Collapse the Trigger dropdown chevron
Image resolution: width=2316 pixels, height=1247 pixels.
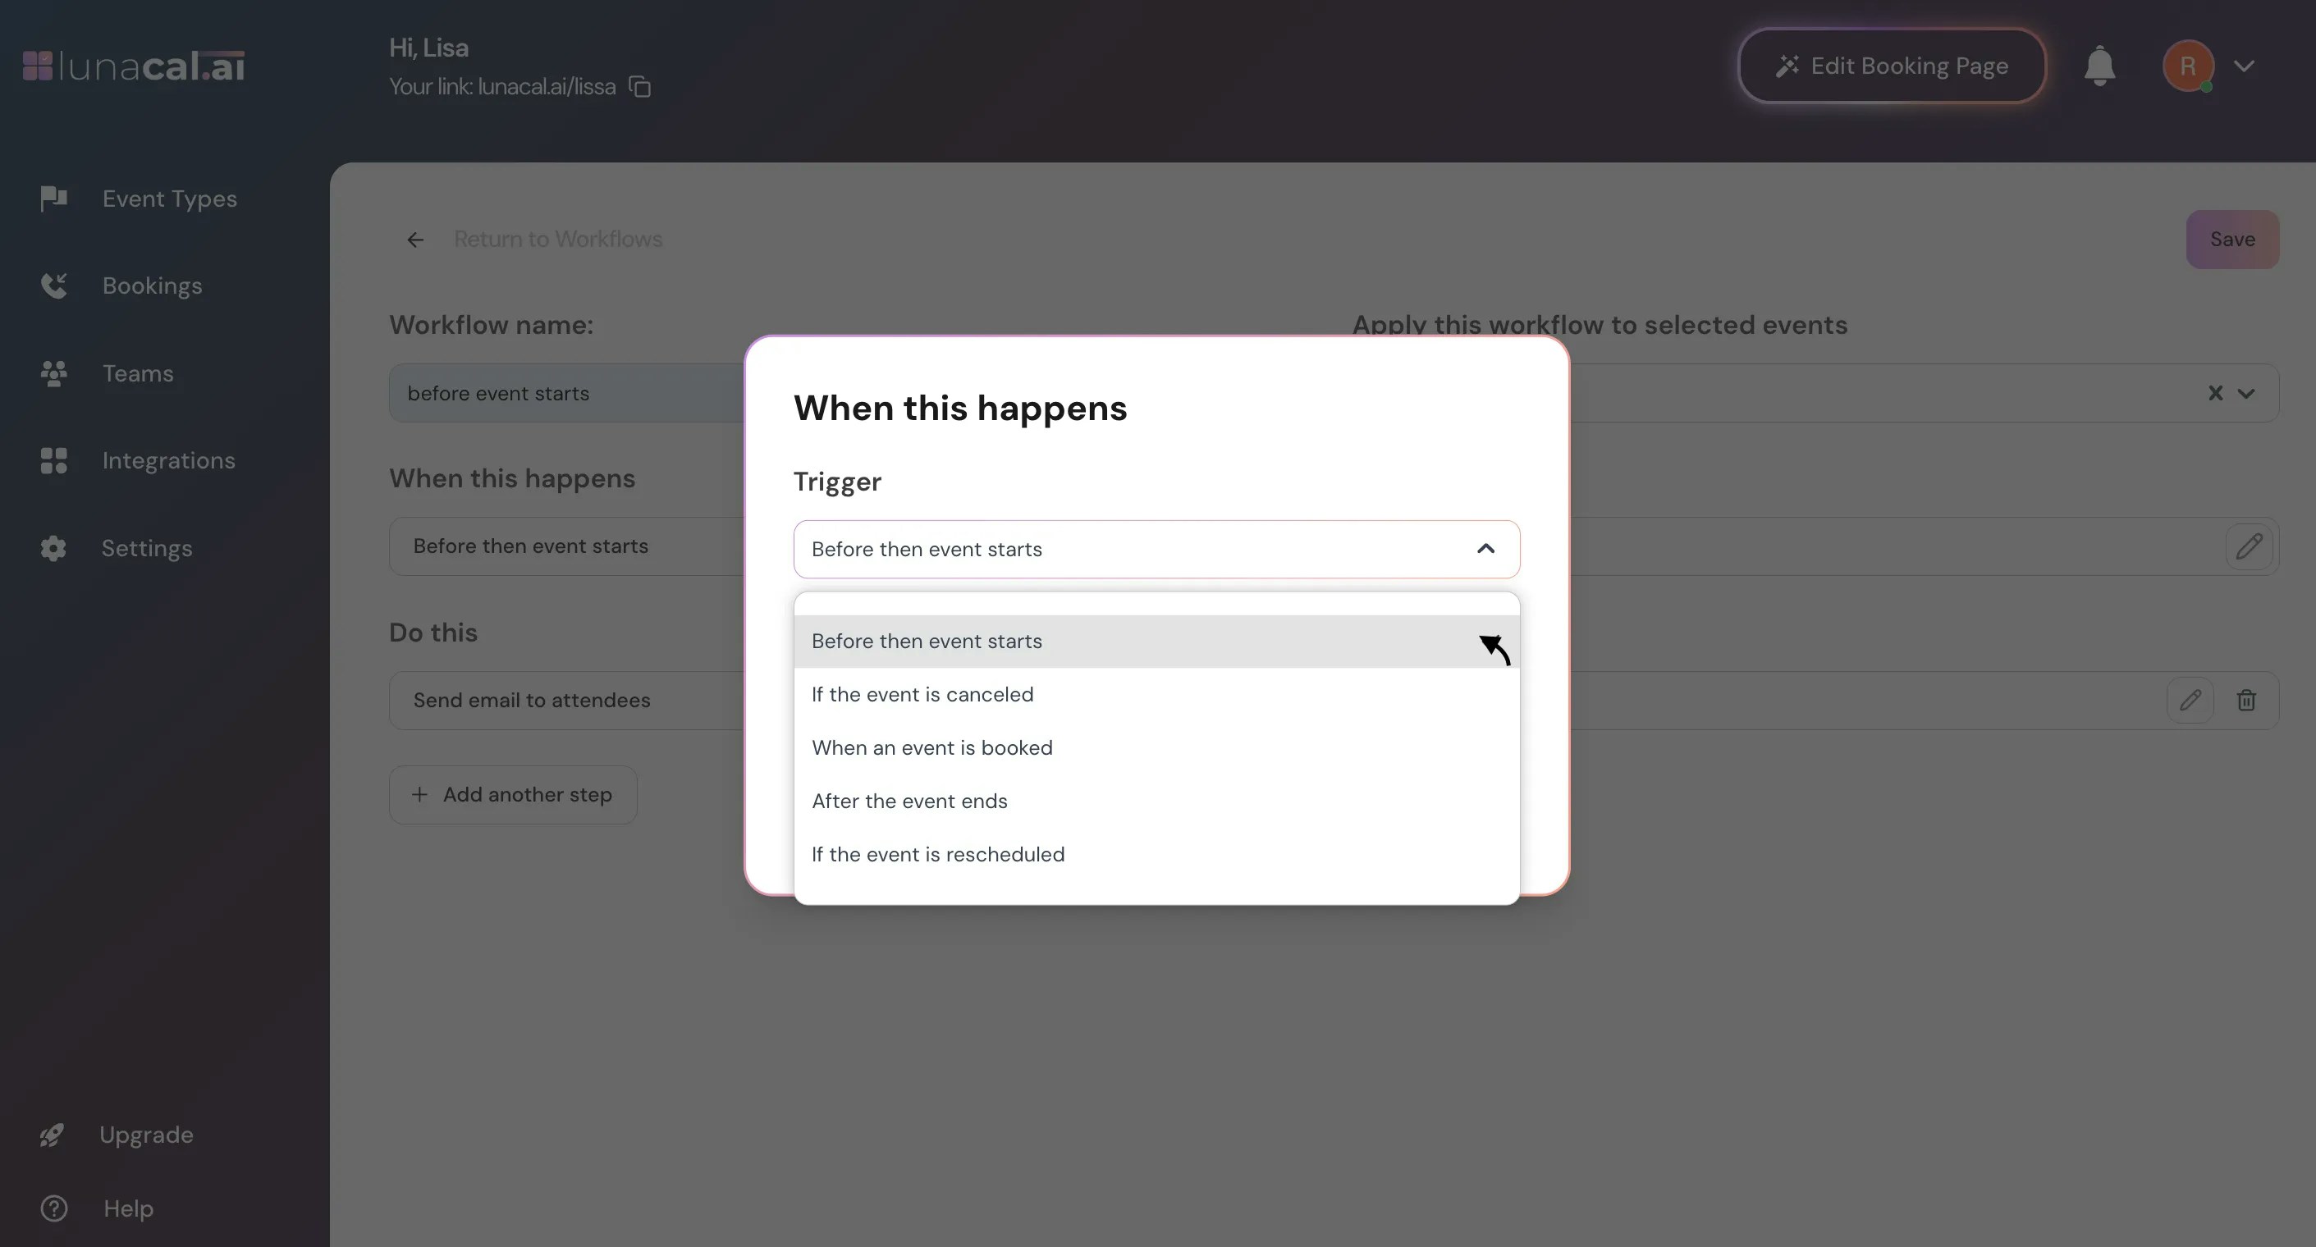[x=1485, y=548]
